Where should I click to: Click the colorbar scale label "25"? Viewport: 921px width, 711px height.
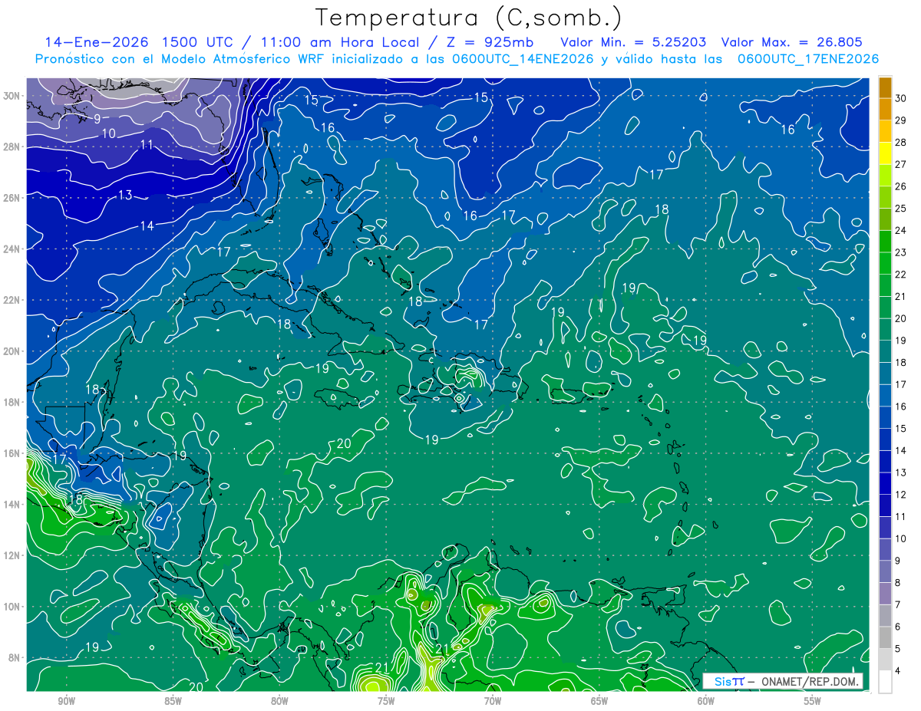(x=901, y=209)
